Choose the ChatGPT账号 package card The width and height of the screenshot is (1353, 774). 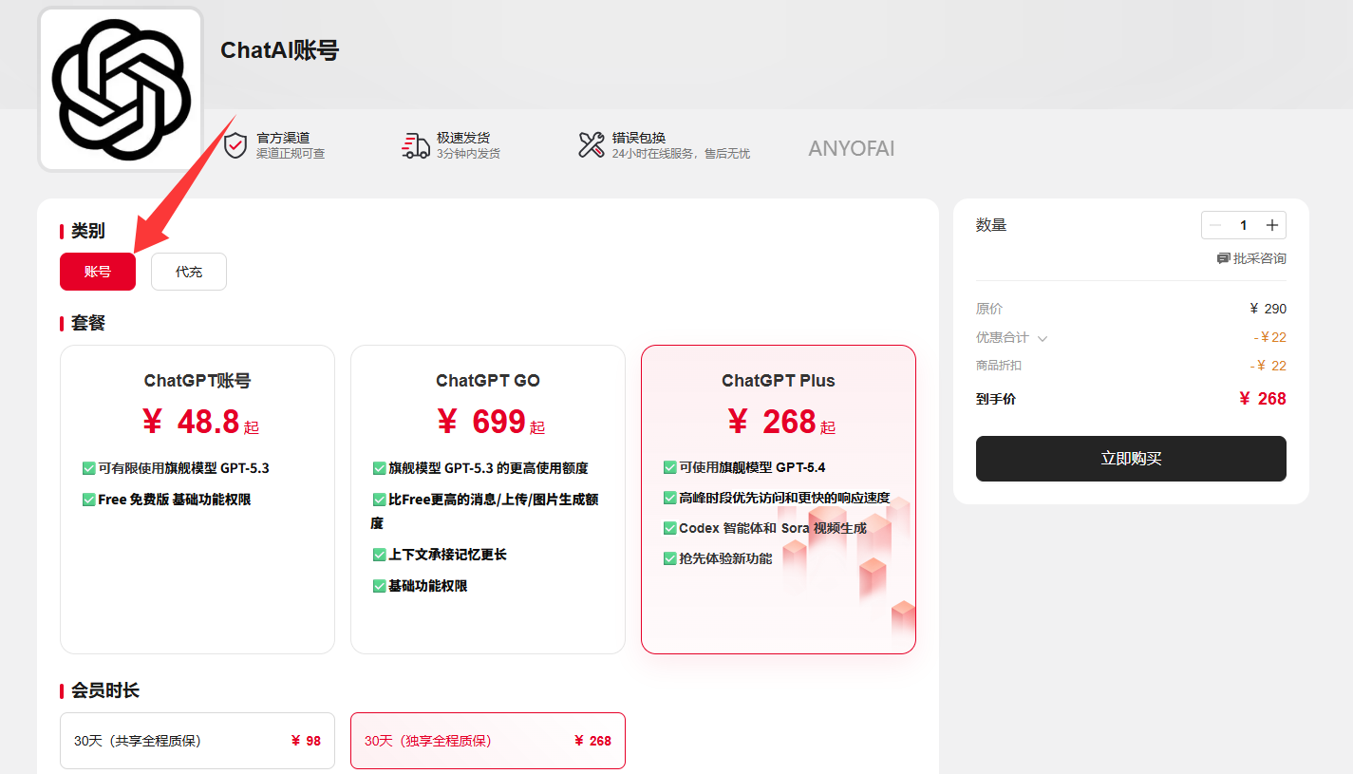pyautogui.click(x=197, y=500)
